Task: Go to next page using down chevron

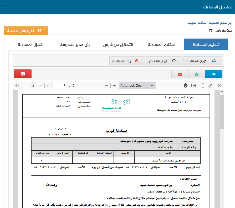Action: coord(48,85)
